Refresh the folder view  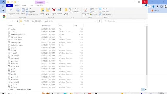pyautogui.click(x=99, y=21)
